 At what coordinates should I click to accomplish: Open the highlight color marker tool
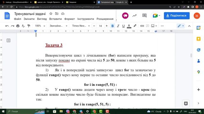[135, 26]
